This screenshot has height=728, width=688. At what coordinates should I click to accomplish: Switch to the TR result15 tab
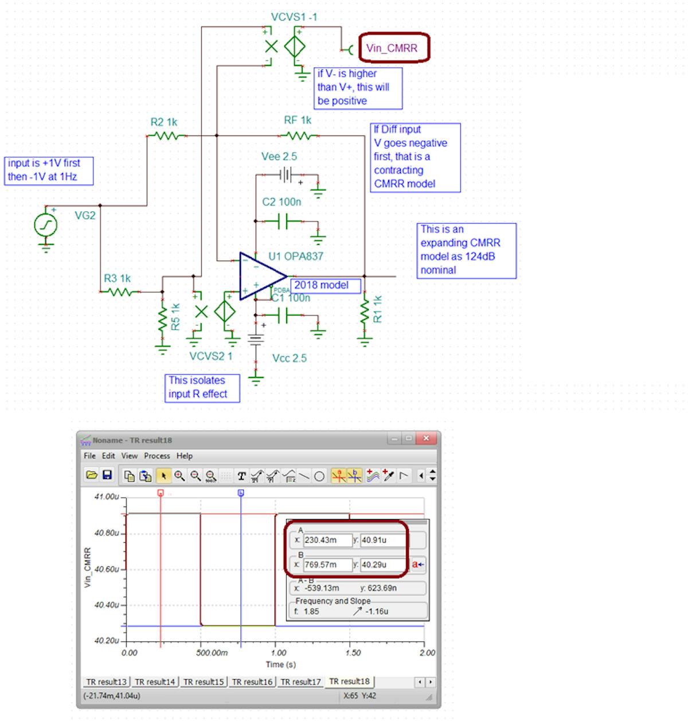[x=202, y=682]
